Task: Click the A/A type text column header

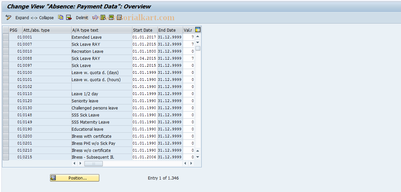Action: pyautogui.click(x=102, y=30)
